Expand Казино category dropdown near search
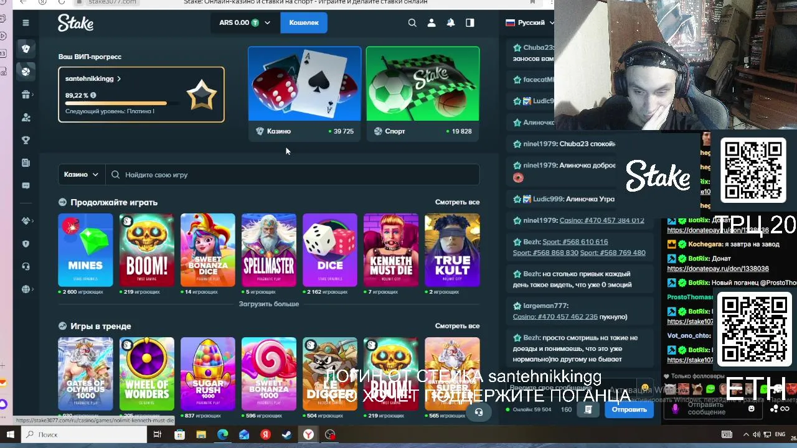797x448 pixels. (82, 175)
